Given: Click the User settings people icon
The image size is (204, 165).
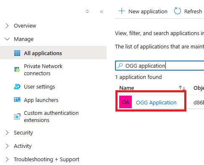Looking at the screenshot, I should [x=17, y=86].
